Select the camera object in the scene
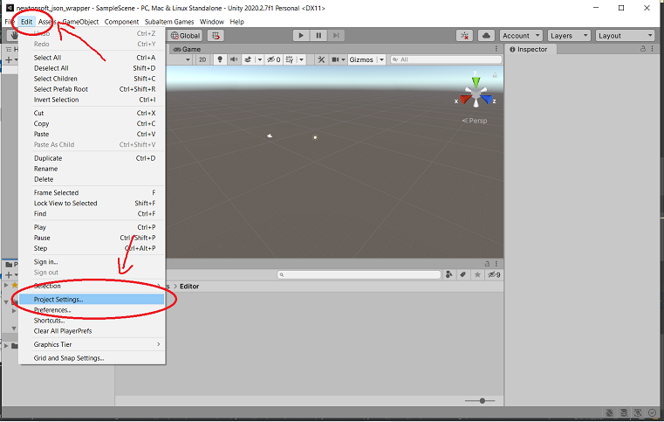Screen dimensions: 664x422 tap(270, 135)
